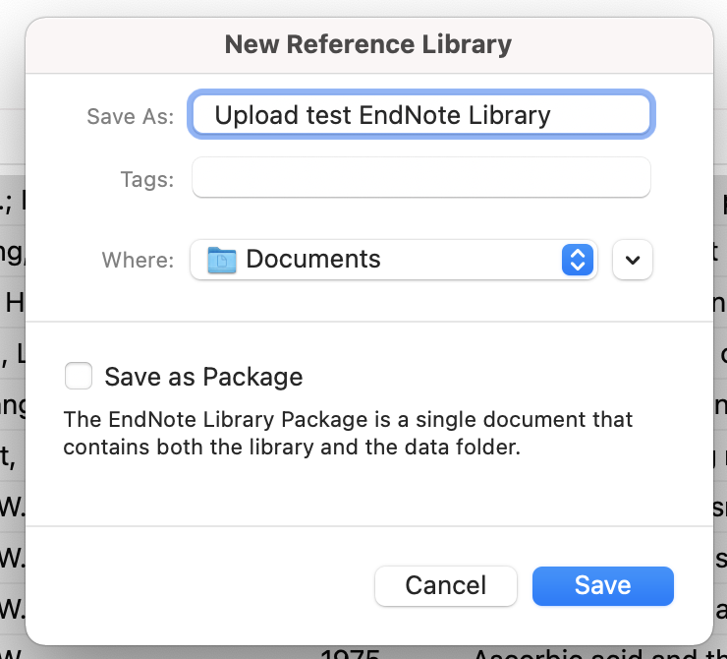The width and height of the screenshot is (727, 659).
Task: Click into the Tags input field
Action: pos(420,178)
